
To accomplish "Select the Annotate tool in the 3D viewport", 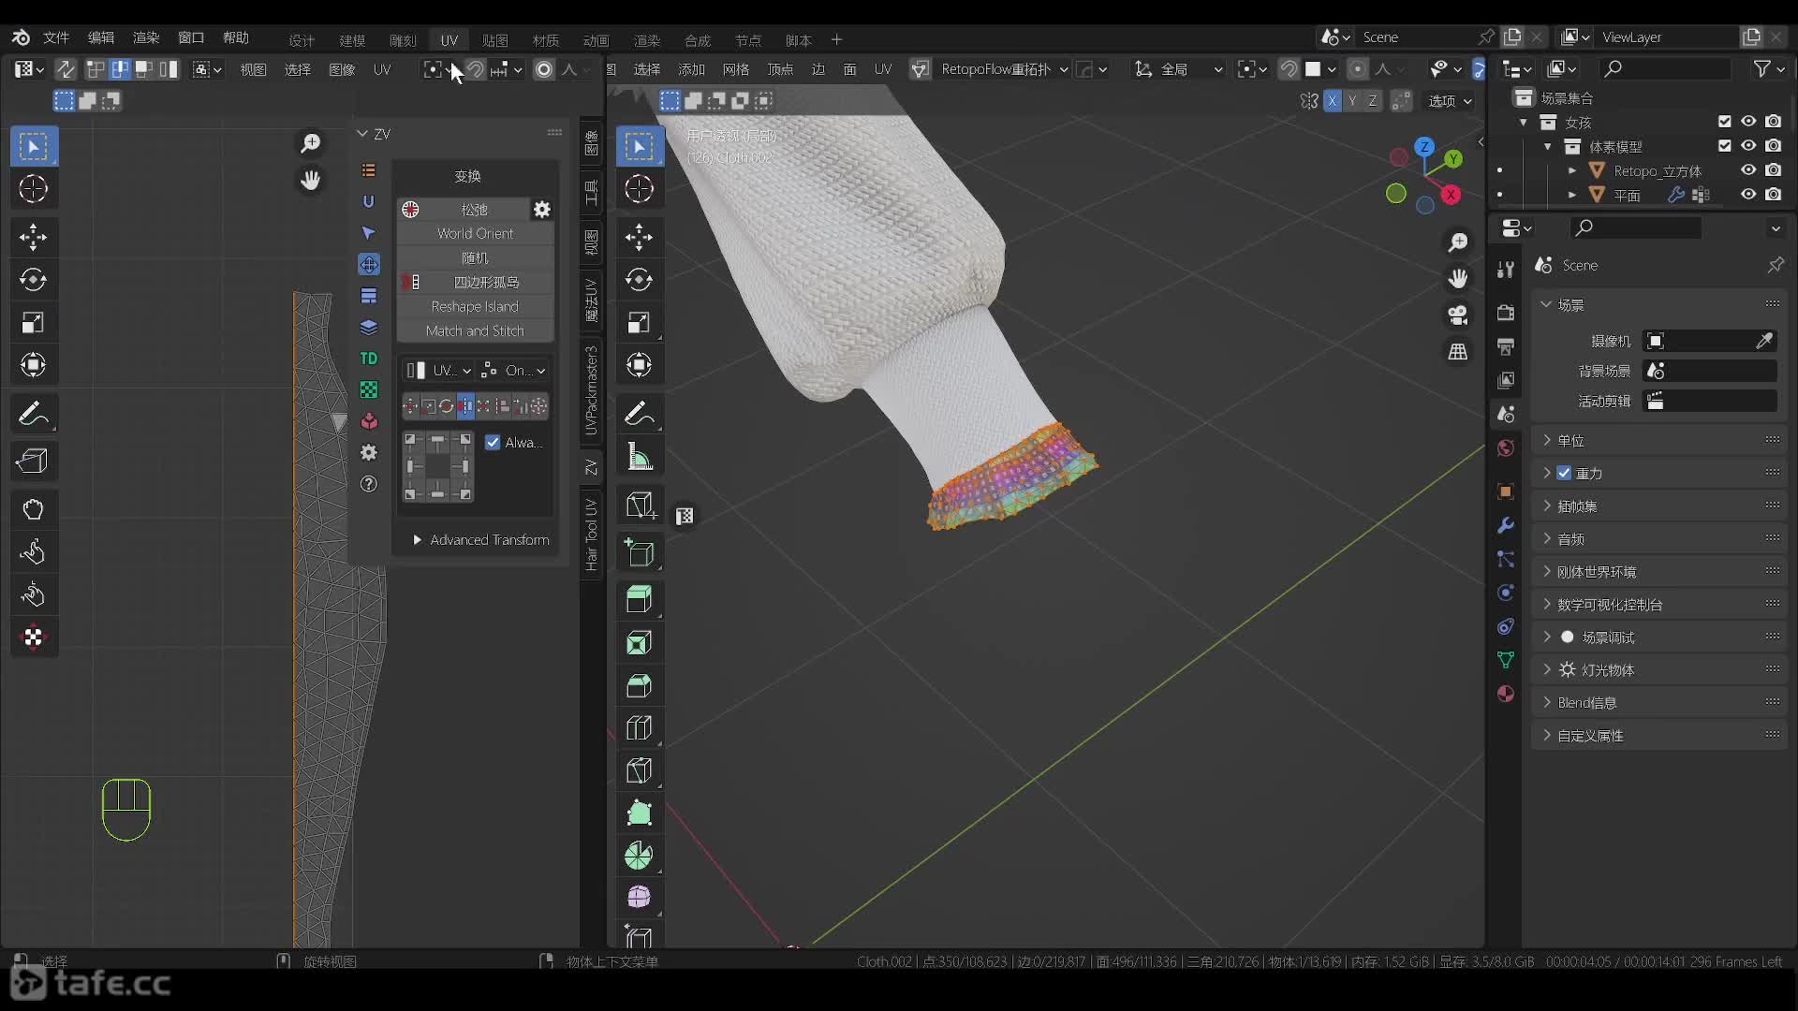I will (x=640, y=413).
